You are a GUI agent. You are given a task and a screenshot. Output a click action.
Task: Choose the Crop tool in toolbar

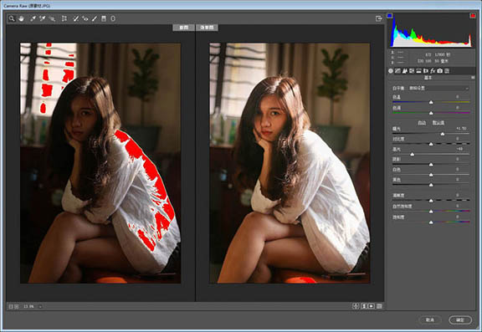click(x=64, y=18)
